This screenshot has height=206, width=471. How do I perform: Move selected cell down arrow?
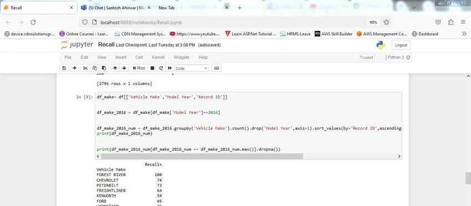pyautogui.click(x=124, y=68)
